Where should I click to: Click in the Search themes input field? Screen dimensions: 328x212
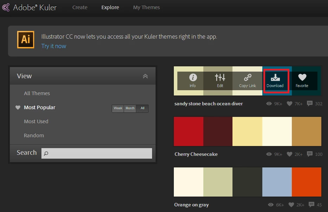point(97,153)
